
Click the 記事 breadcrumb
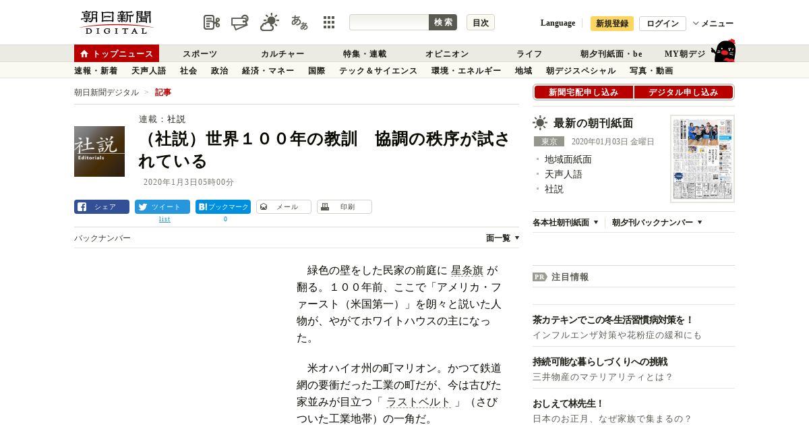tap(163, 92)
